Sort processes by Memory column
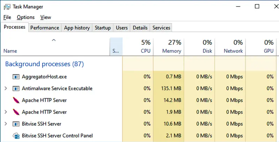Image resolution: width=279 pixels, height=142 pixels. 169,47
